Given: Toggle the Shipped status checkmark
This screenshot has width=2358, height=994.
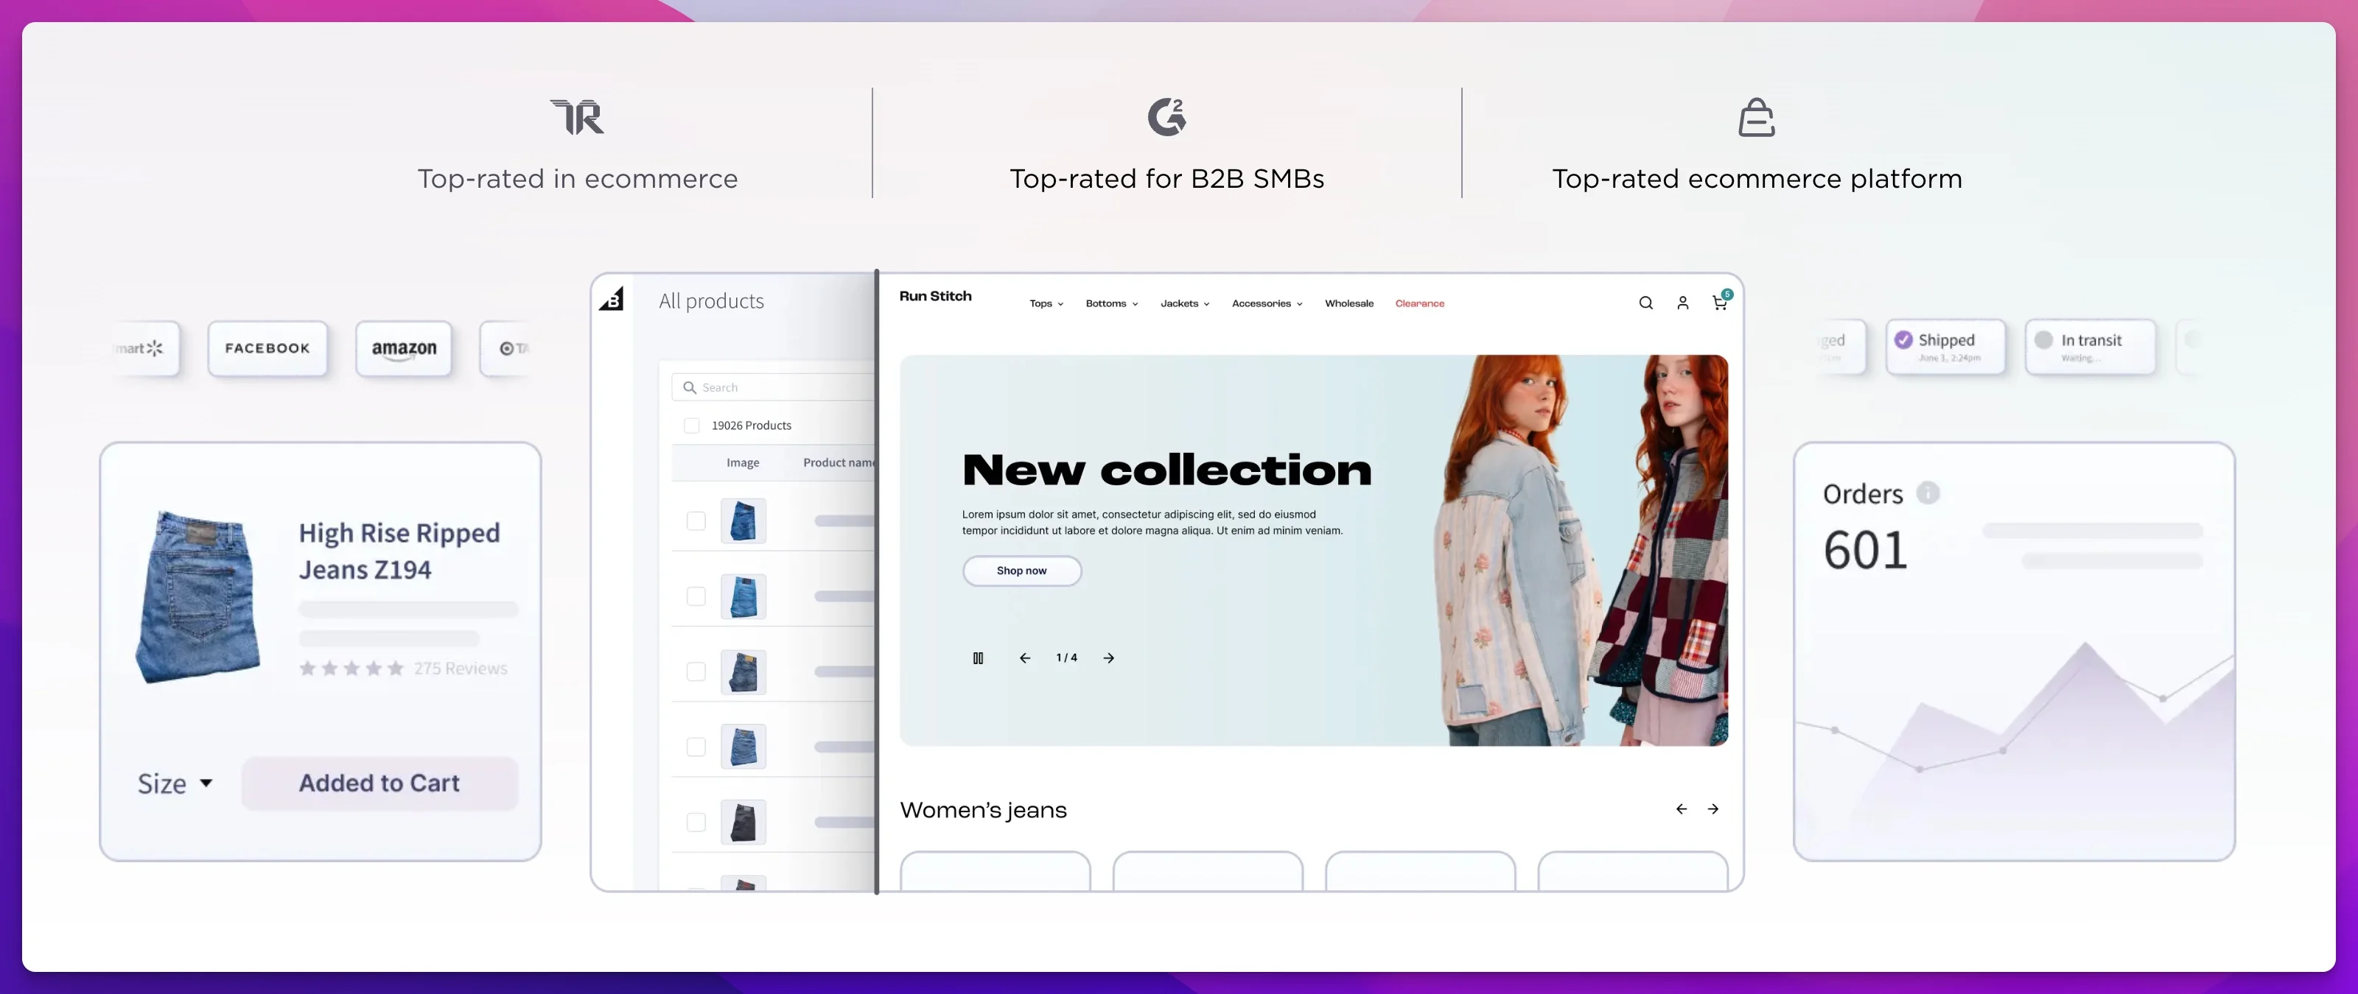Looking at the screenshot, I should click(1904, 339).
